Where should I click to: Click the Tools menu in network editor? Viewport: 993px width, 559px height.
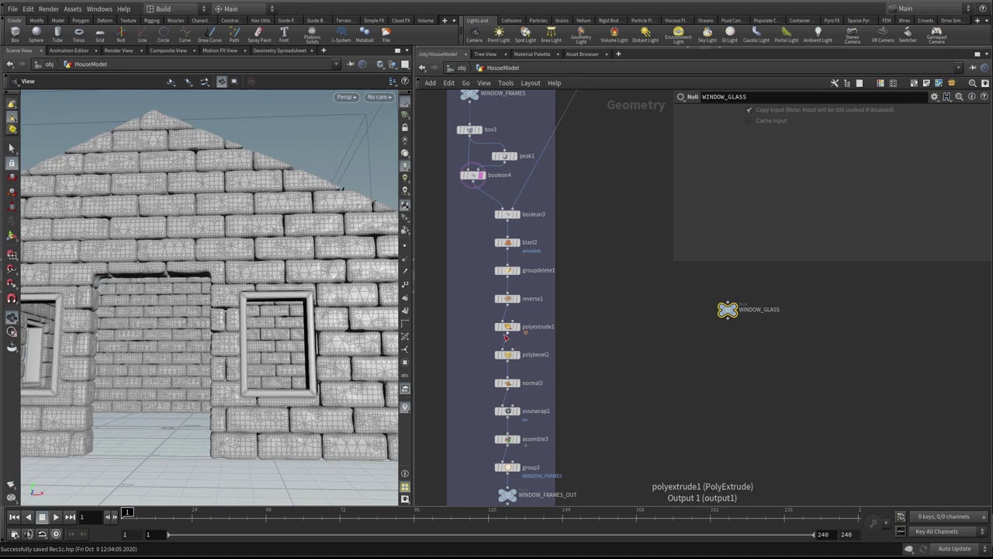click(x=506, y=83)
